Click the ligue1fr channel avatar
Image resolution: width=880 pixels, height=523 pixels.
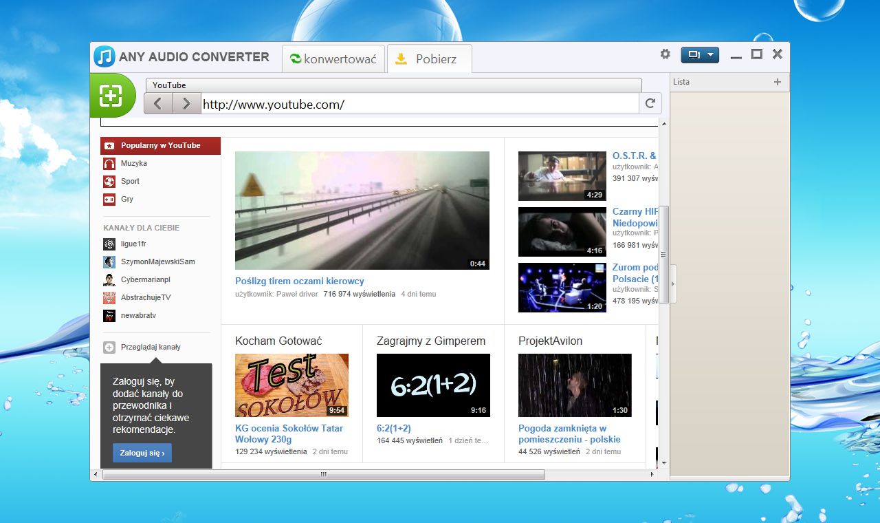[x=109, y=244]
